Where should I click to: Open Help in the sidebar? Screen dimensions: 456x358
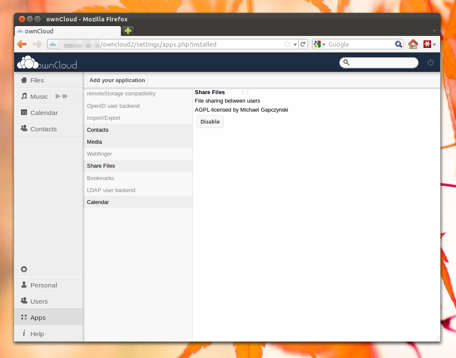pos(48,334)
